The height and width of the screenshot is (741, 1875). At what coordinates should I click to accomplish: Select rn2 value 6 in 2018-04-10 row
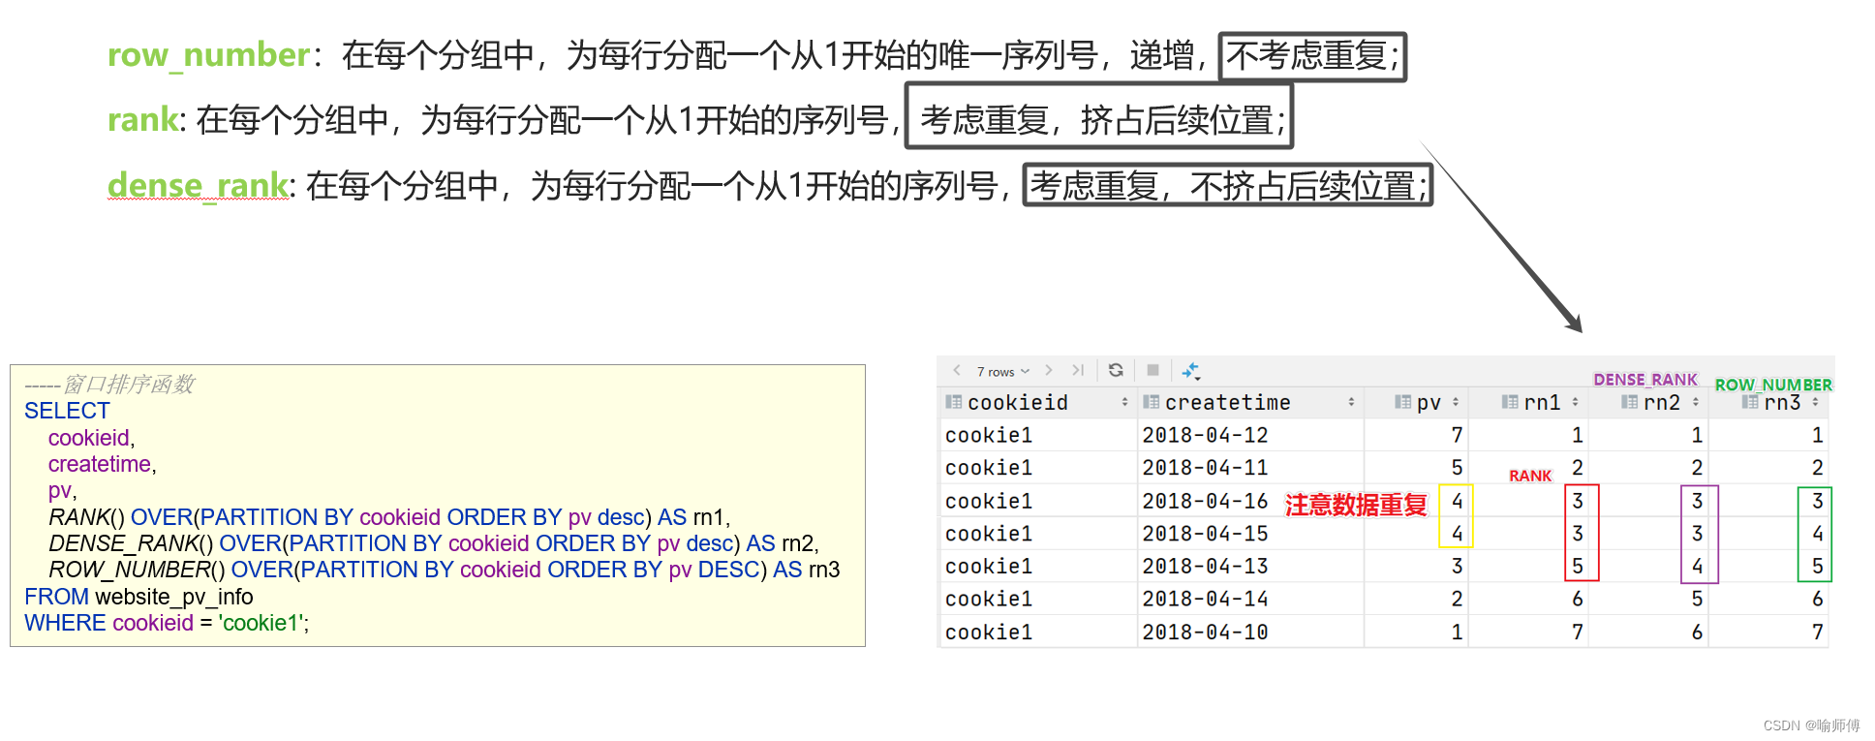[1697, 632]
